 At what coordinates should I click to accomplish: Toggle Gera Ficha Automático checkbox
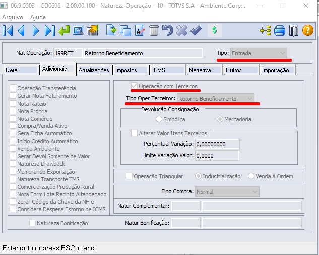(x=13, y=133)
